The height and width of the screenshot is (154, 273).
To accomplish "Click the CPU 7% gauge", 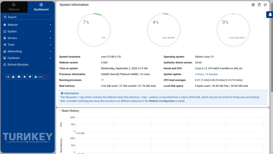I will tap(94, 30).
